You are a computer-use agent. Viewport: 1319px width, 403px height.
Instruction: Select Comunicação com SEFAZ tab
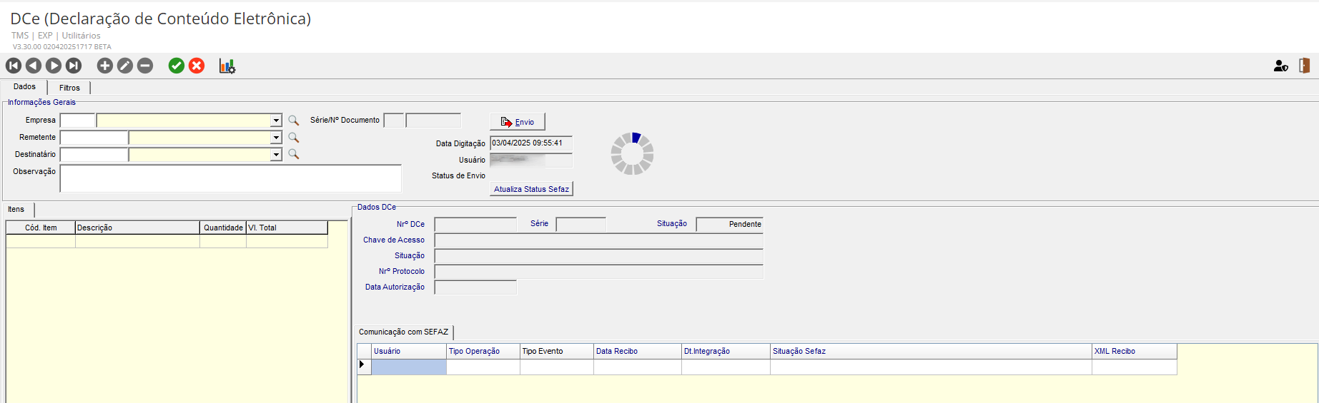[403, 332]
